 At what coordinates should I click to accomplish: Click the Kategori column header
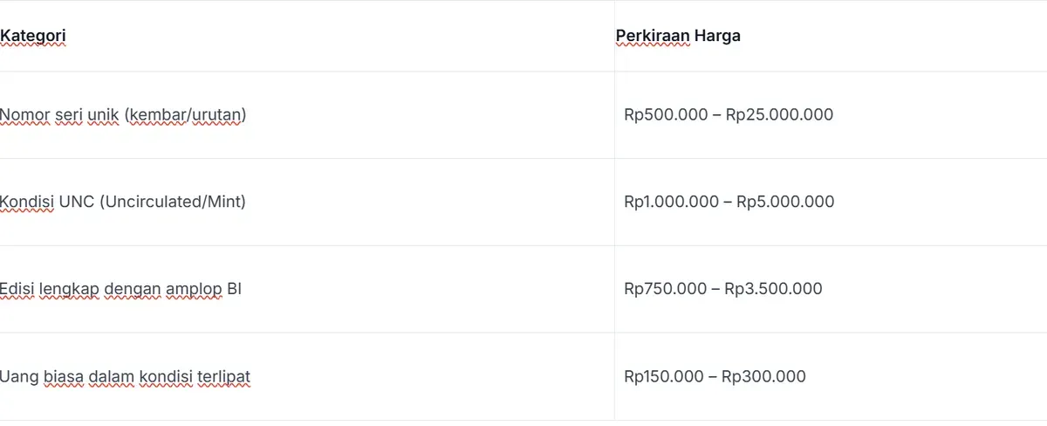[x=307, y=36]
